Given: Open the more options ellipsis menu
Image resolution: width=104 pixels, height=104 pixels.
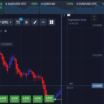Looking at the screenshot, I should click(43, 22).
